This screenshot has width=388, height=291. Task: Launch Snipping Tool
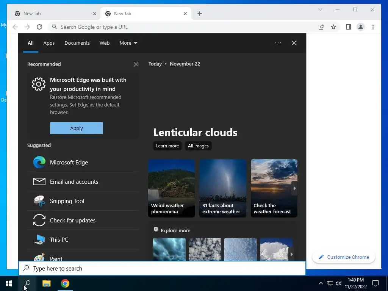pos(83,201)
